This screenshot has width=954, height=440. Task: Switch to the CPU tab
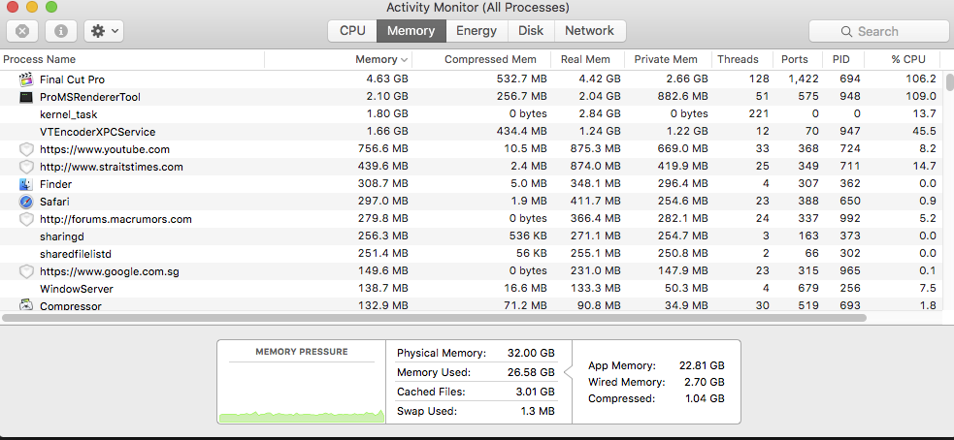(x=352, y=30)
